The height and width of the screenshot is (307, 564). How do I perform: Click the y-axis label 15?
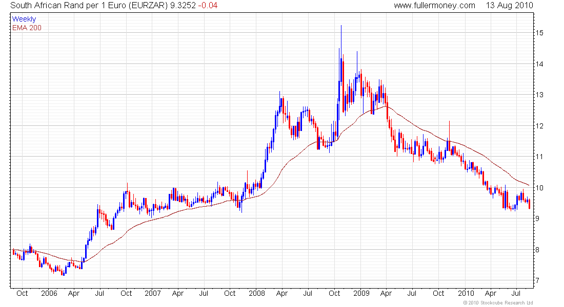tap(539, 33)
